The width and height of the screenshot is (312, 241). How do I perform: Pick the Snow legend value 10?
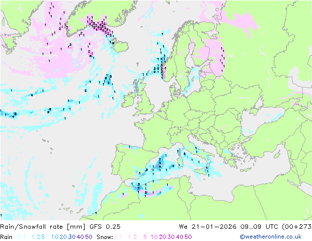pos(154,237)
